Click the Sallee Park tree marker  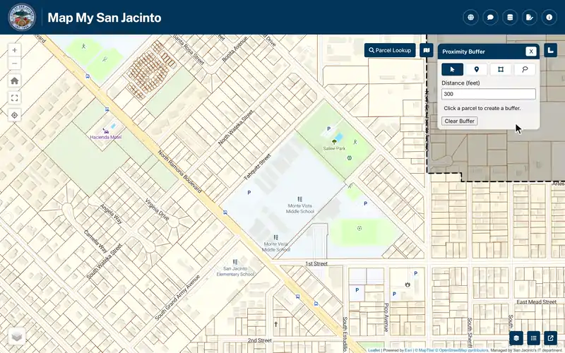click(334, 142)
